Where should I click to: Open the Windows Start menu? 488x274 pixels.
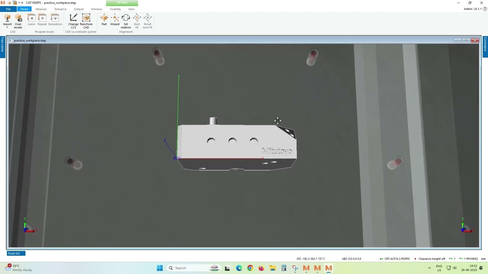point(160,268)
